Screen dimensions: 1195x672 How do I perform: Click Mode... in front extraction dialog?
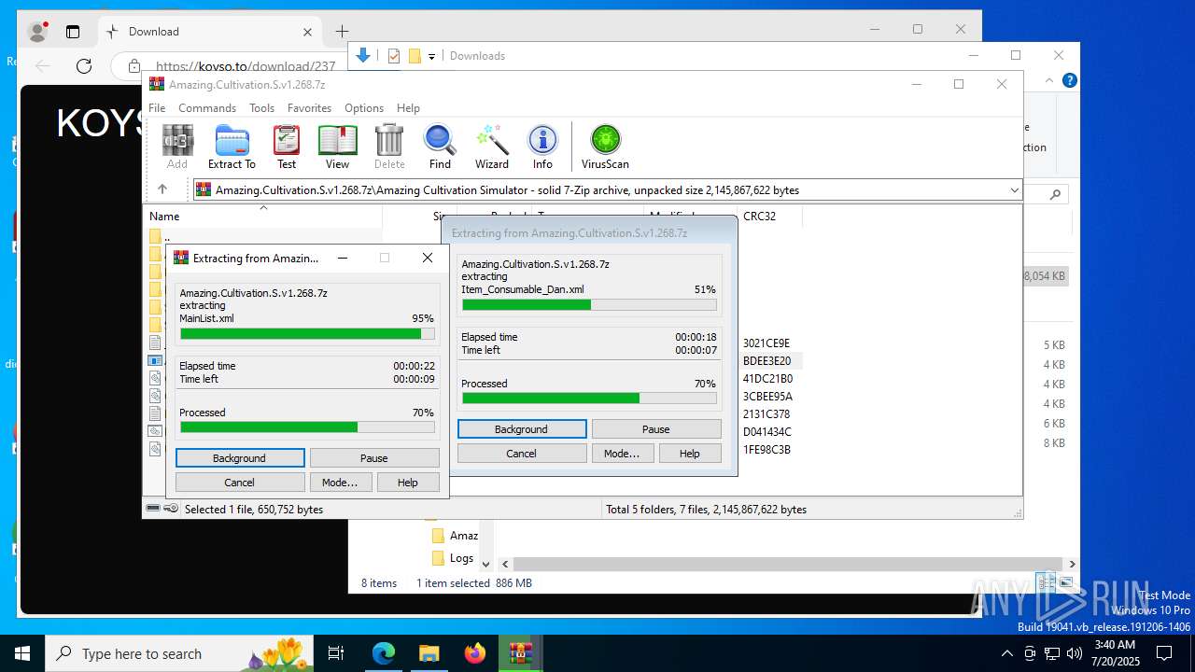(x=340, y=483)
